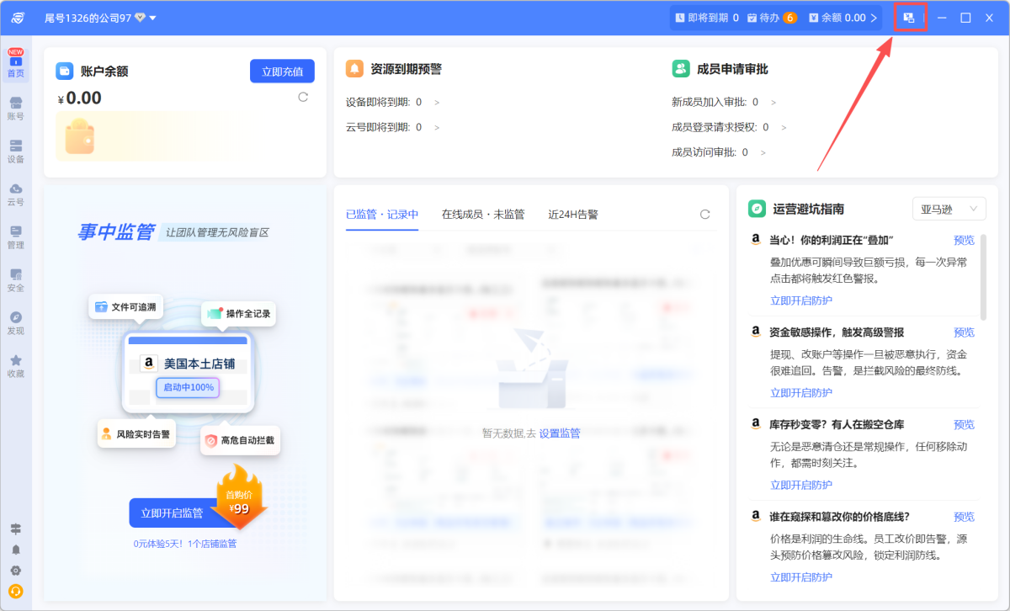
Task: Visit the 发现 section
Action: click(x=16, y=322)
